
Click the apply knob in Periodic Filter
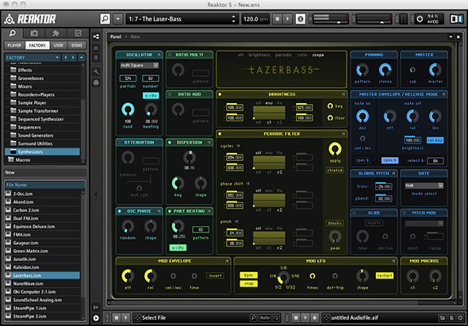pos(335,148)
